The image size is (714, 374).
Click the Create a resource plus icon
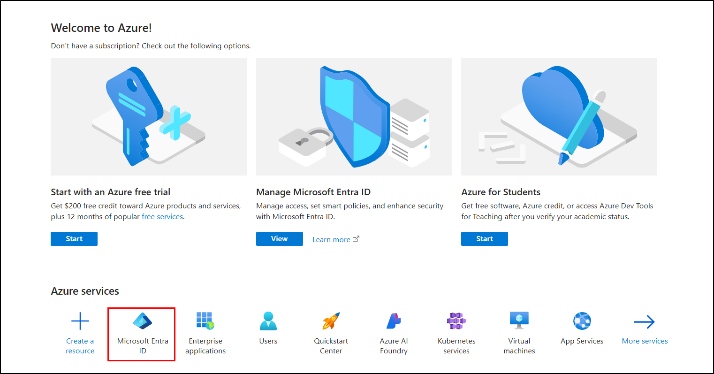[80, 321]
